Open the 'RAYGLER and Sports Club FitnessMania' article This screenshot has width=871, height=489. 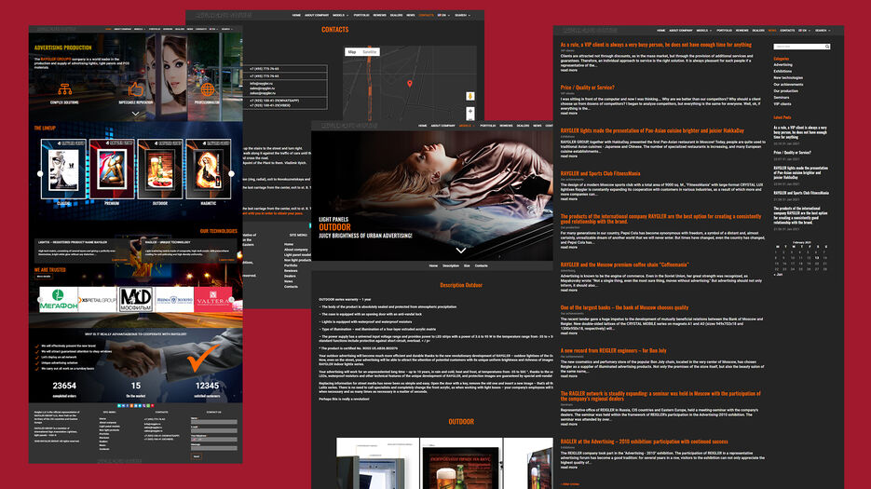(601, 173)
